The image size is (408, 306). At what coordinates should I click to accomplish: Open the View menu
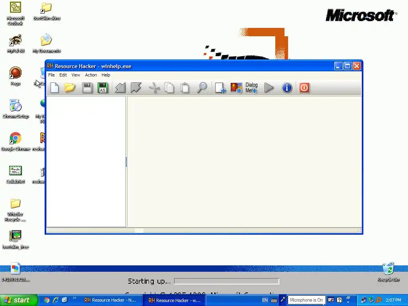point(76,75)
